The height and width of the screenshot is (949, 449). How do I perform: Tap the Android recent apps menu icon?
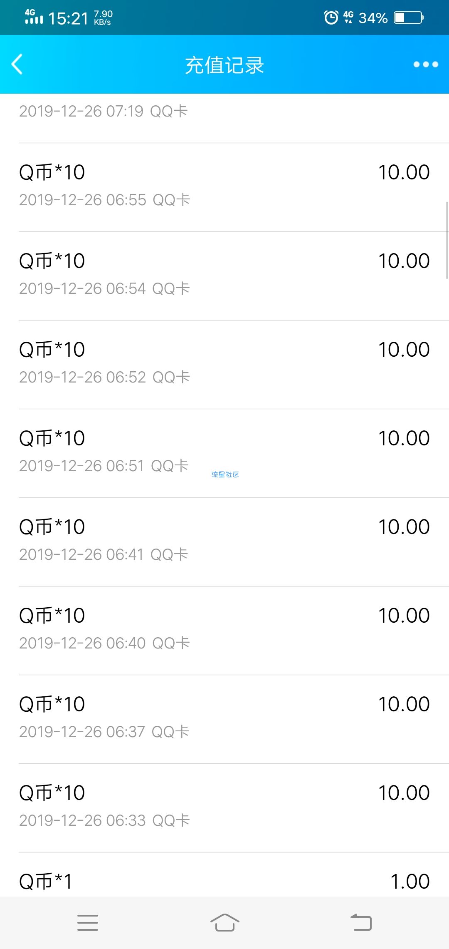coord(88,922)
